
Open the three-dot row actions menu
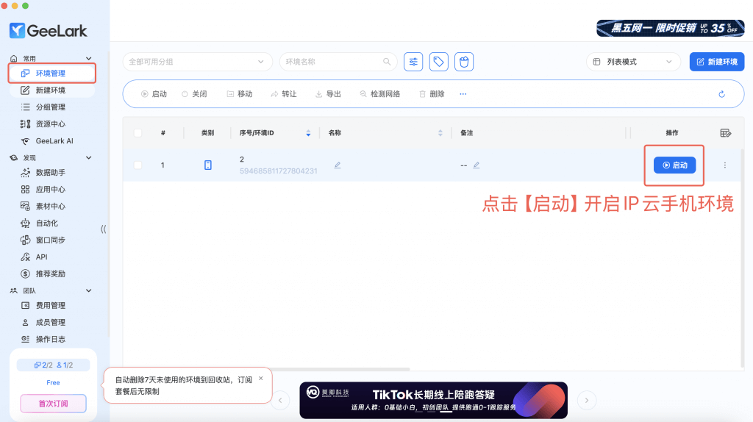724,165
